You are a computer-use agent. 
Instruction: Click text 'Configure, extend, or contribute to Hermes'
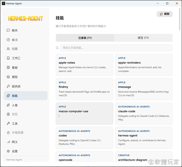pyautogui.click(x=142, y=140)
